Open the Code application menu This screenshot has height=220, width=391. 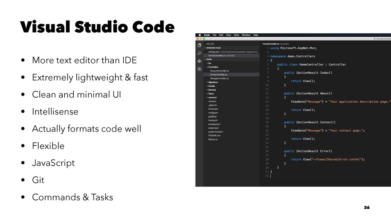click(x=207, y=35)
